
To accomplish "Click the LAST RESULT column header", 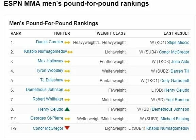I will click(x=176, y=33).
